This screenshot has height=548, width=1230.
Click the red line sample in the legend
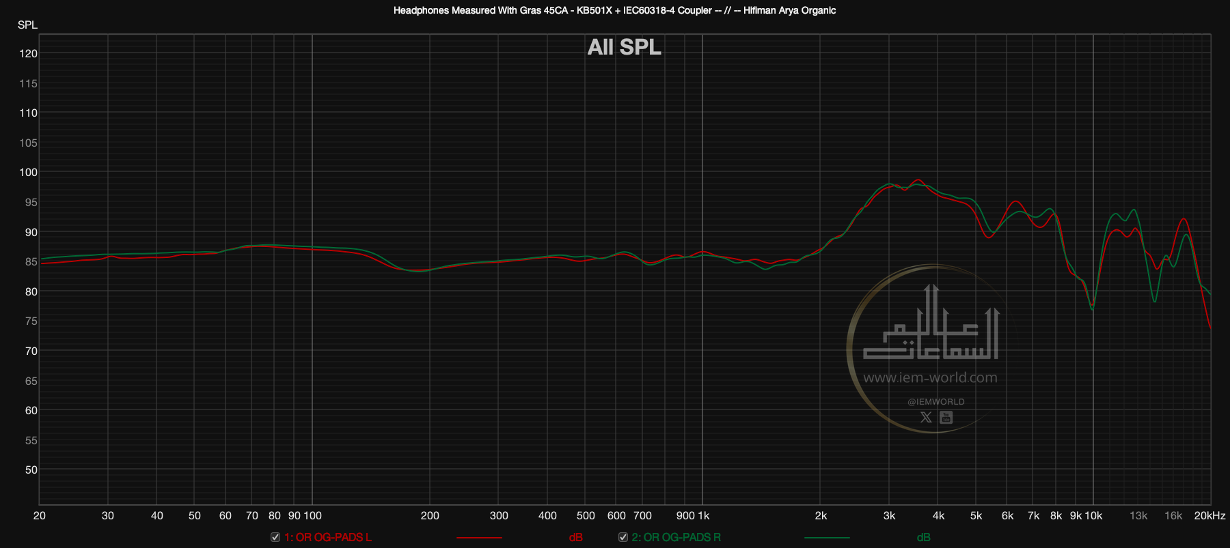[x=479, y=538]
